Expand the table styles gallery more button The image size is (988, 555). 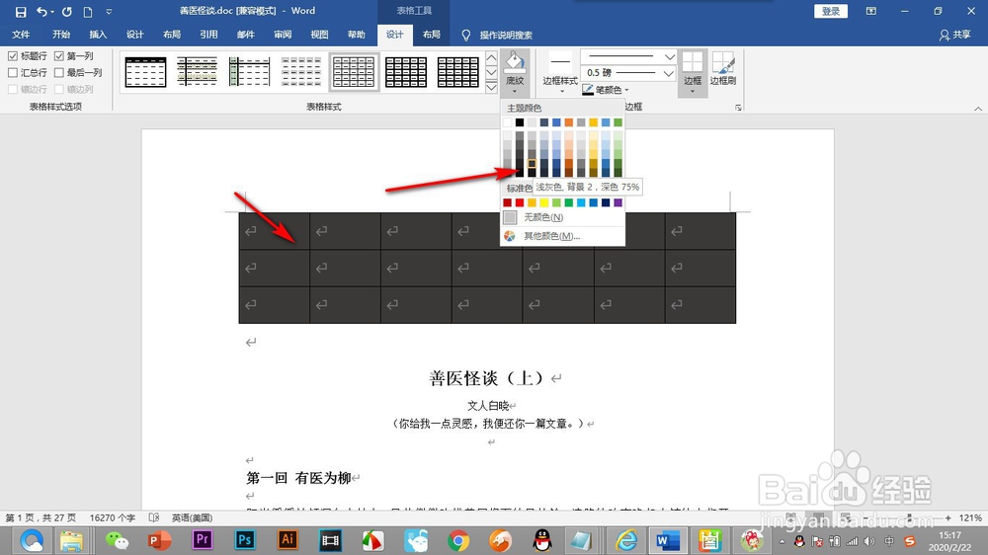click(x=491, y=88)
